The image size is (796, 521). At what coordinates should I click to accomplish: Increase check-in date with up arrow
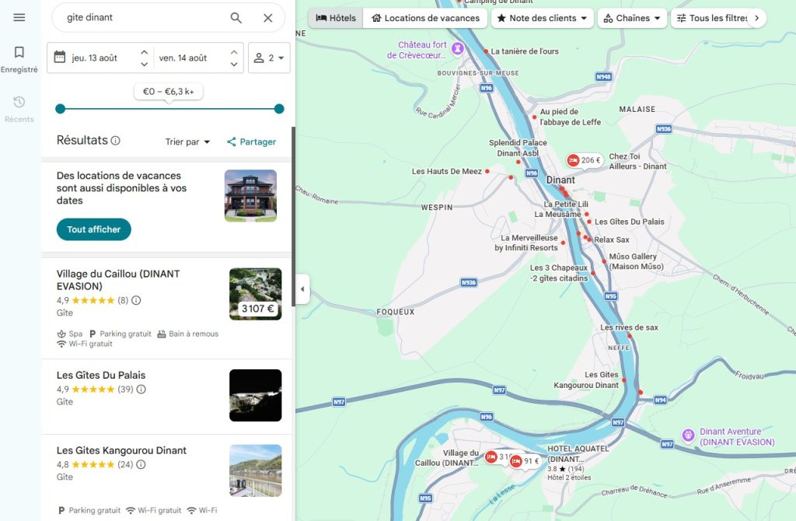coord(144,52)
